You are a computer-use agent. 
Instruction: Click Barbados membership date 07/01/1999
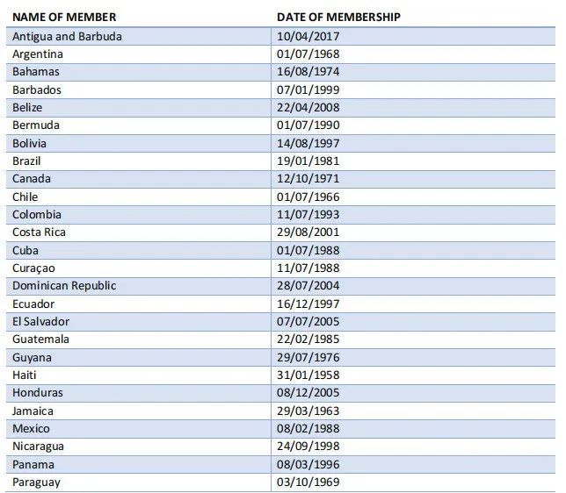(x=308, y=89)
